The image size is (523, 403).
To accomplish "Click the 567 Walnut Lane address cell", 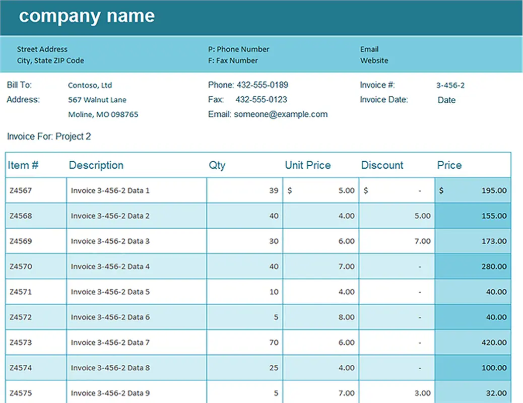I will click(x=97, y=100).
